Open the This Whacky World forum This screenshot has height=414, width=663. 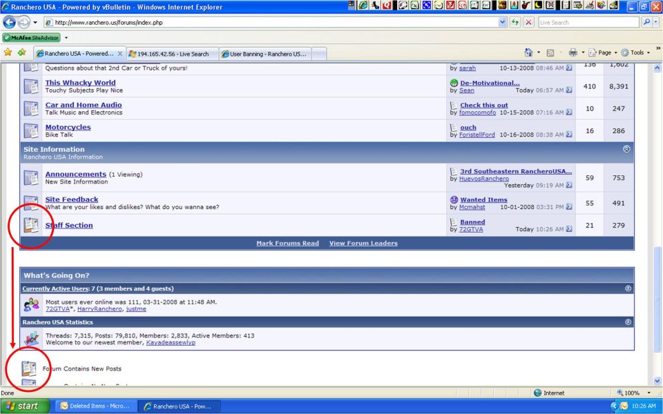[x=80, y=83]
